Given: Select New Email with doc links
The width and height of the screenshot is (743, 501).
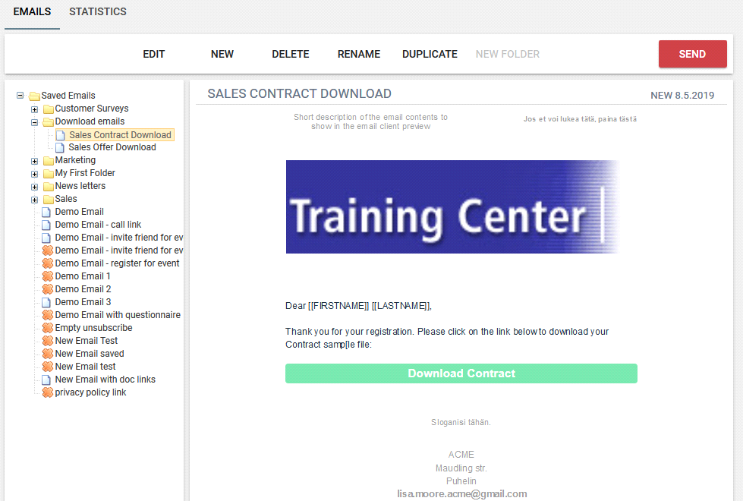Looking at the screenshot, I should [105, 380].
